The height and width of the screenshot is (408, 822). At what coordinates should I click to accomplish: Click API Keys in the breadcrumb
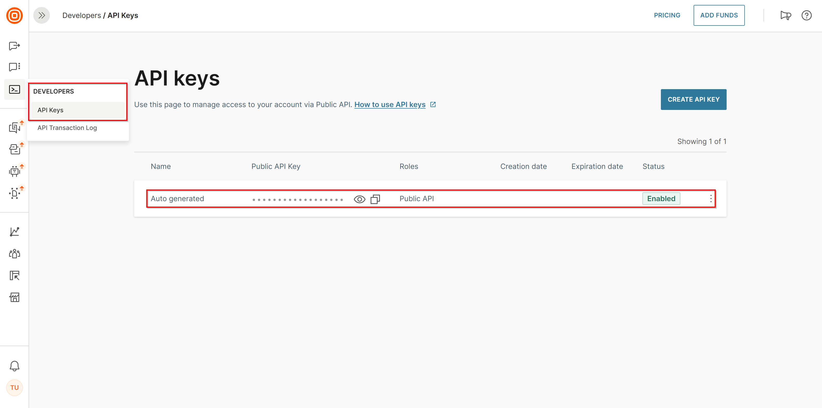click(123, 15)
